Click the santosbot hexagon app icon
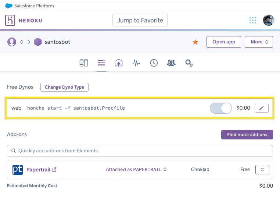 pyautogui.click(x=38, y=42)
